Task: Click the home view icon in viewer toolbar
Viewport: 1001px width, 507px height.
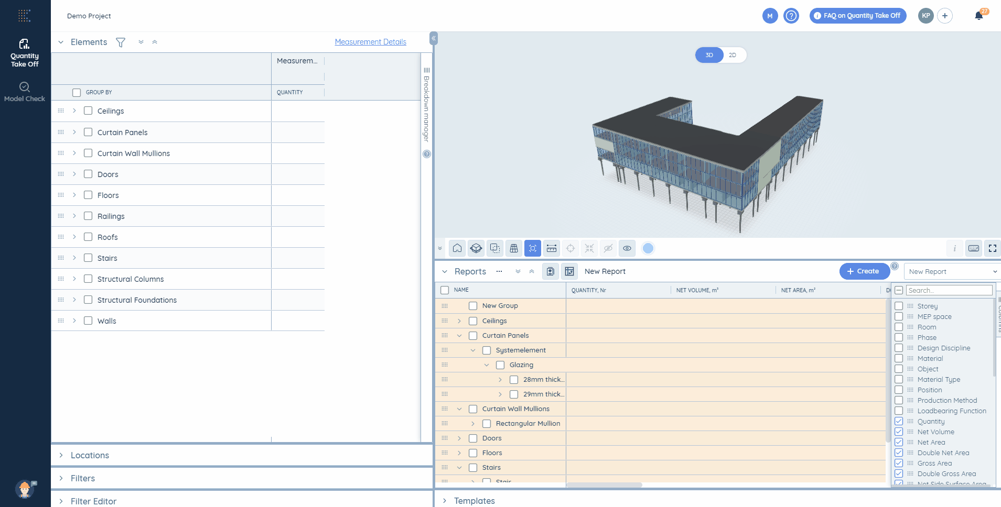Action: click(x=457, y=248)
